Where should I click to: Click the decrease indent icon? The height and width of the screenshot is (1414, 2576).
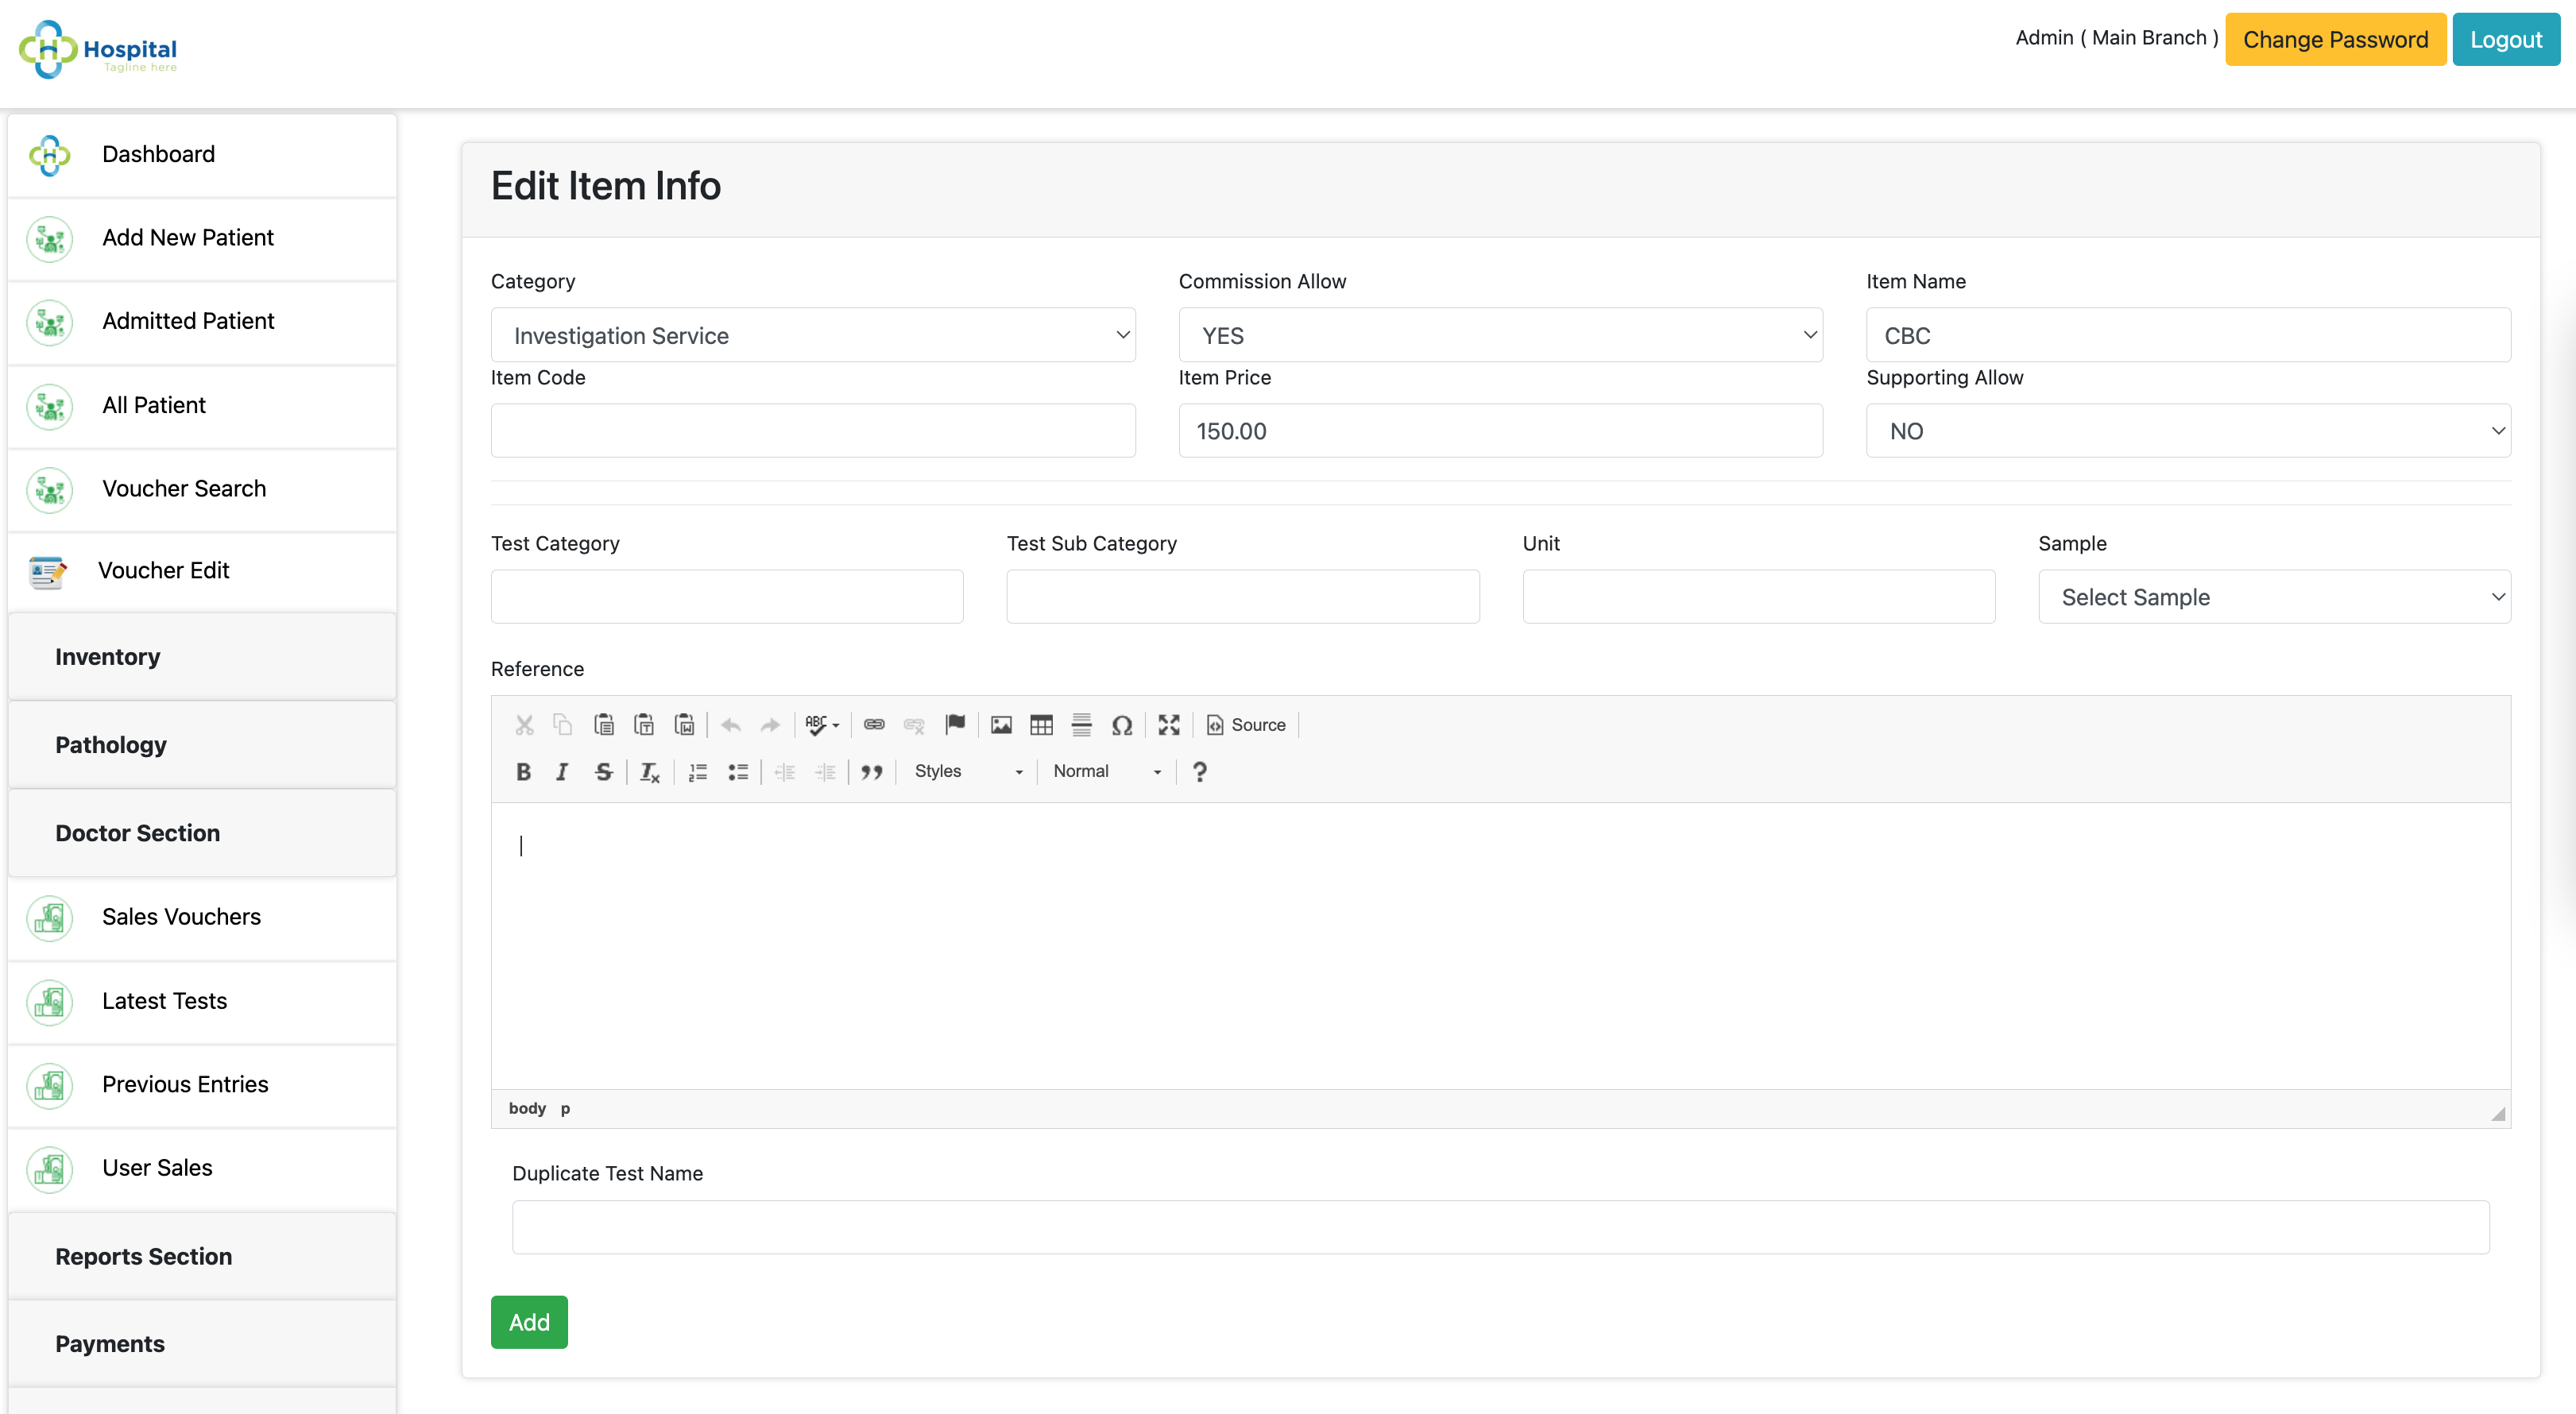click(785, 772)
